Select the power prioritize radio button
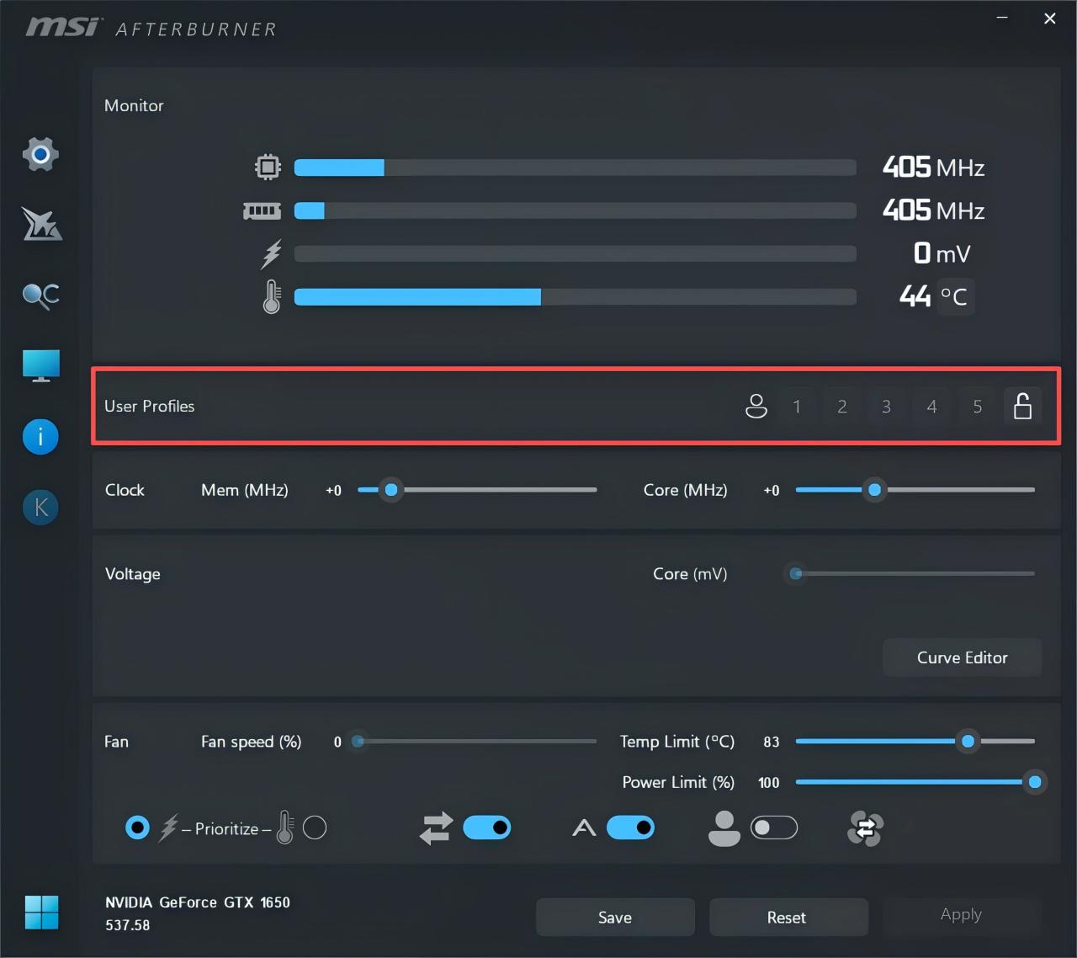This screenshot has height=958, width=1077. [x=137, y=828]
